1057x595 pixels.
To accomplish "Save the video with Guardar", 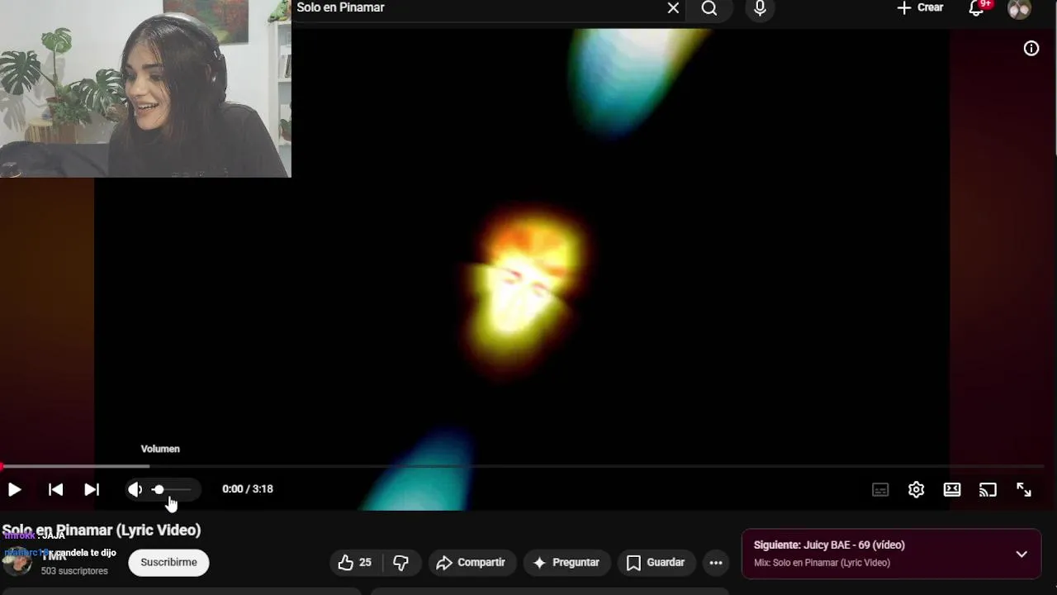I will [x=656, y=563].
